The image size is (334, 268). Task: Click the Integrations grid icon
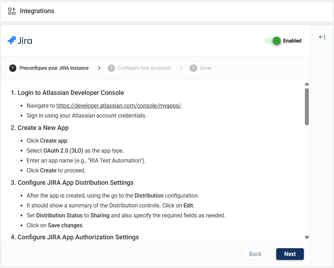(12, 11)
